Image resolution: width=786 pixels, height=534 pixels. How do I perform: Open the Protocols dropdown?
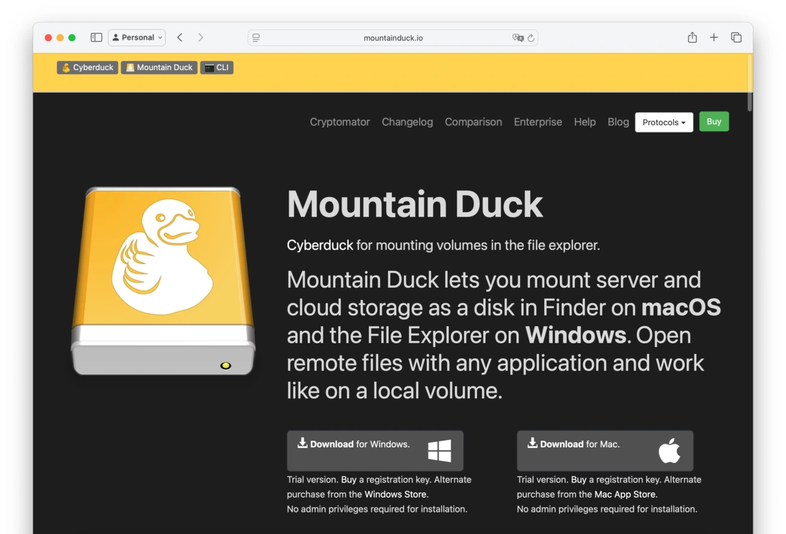coord(664,122)
